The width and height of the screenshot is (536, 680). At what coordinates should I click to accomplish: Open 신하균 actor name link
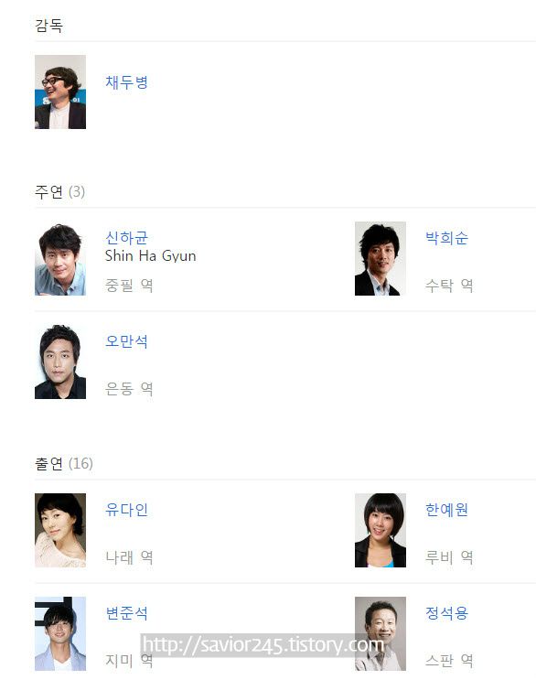click(126, 238)
